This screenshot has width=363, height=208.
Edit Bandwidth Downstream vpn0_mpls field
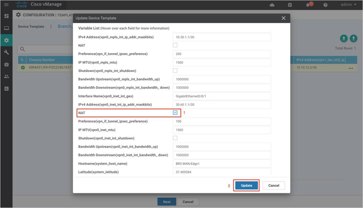(x=222, y=88)
